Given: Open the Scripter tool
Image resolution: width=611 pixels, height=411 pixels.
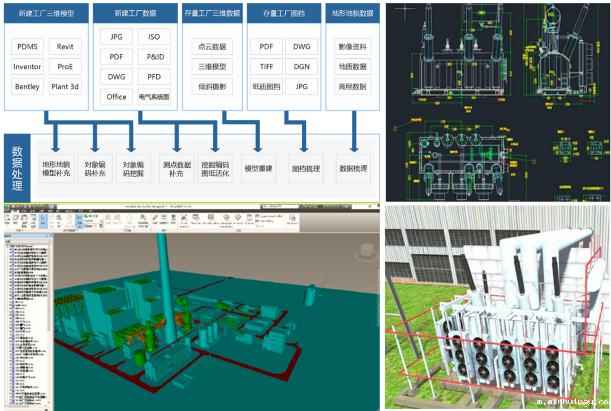Looking at the screenshot, I should (x=250, y=219).
